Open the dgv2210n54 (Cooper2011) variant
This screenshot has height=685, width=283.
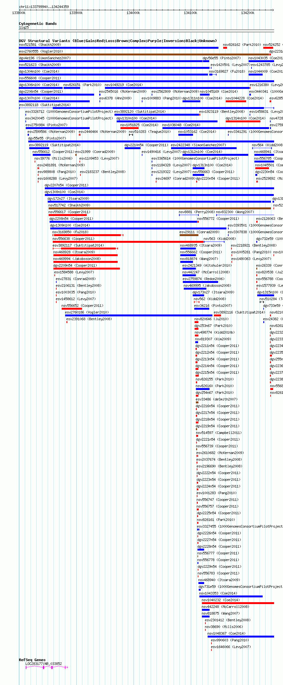(x=133, y=148)
